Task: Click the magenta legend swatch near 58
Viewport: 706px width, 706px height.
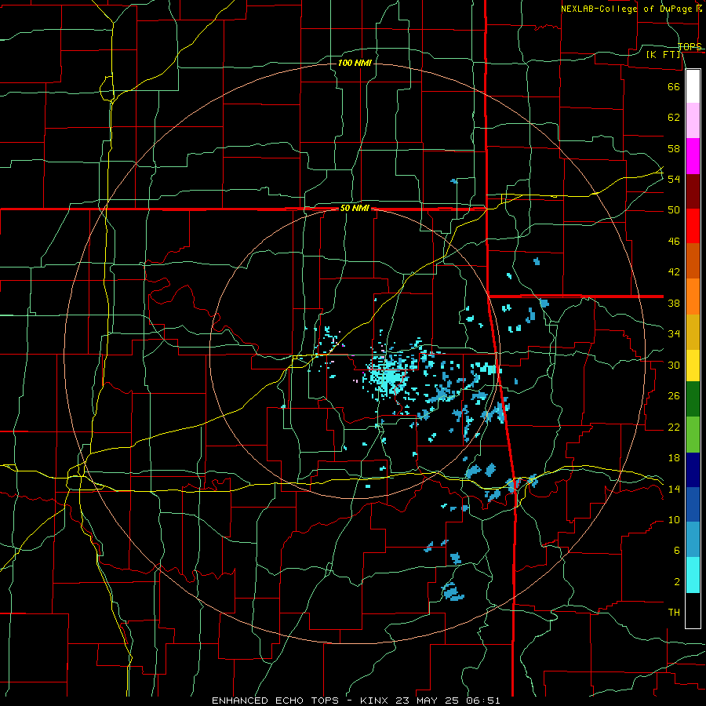Action: pos(693,156)
